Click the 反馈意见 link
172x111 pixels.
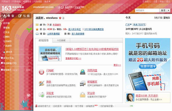pyautogui.click(x=147, y=1)
